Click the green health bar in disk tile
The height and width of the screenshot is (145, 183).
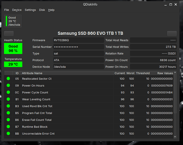pos(6,21)
